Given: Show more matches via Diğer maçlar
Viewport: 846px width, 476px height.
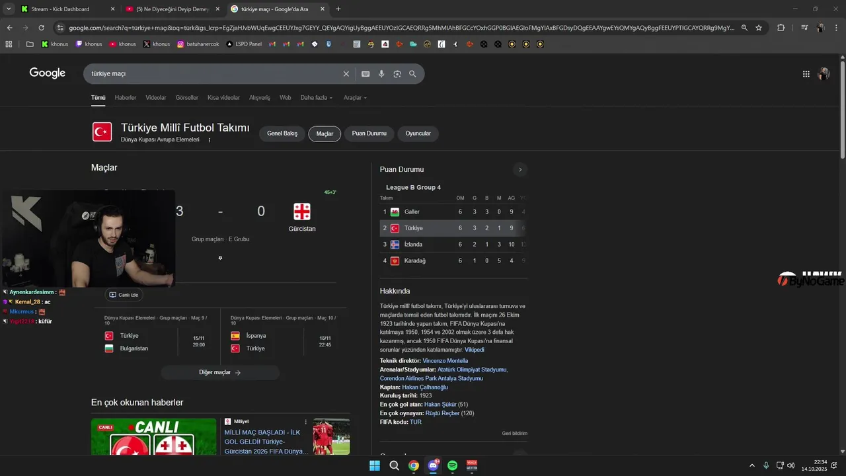Looking at the screenshot, I should (220, 372).
